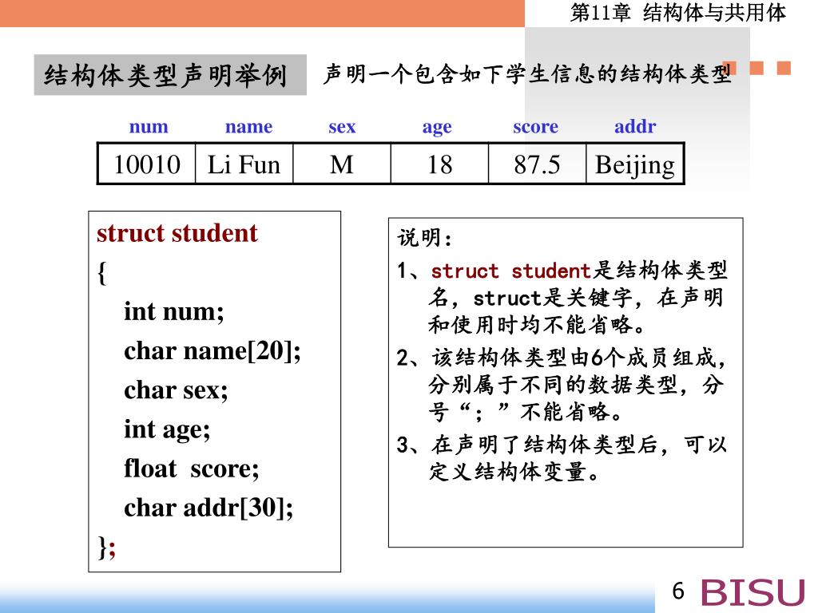Select the heading '结构体类型声明举例'
Screen dimensions: 818x613
pos(166,75)
